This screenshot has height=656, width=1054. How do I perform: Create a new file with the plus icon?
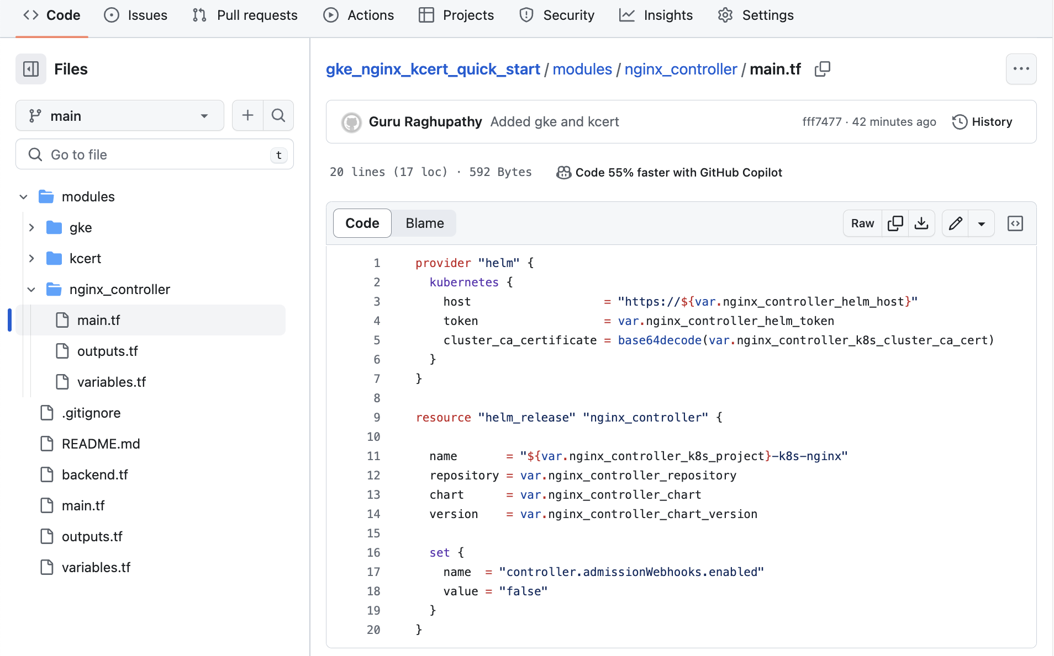[x=247, y=115]
